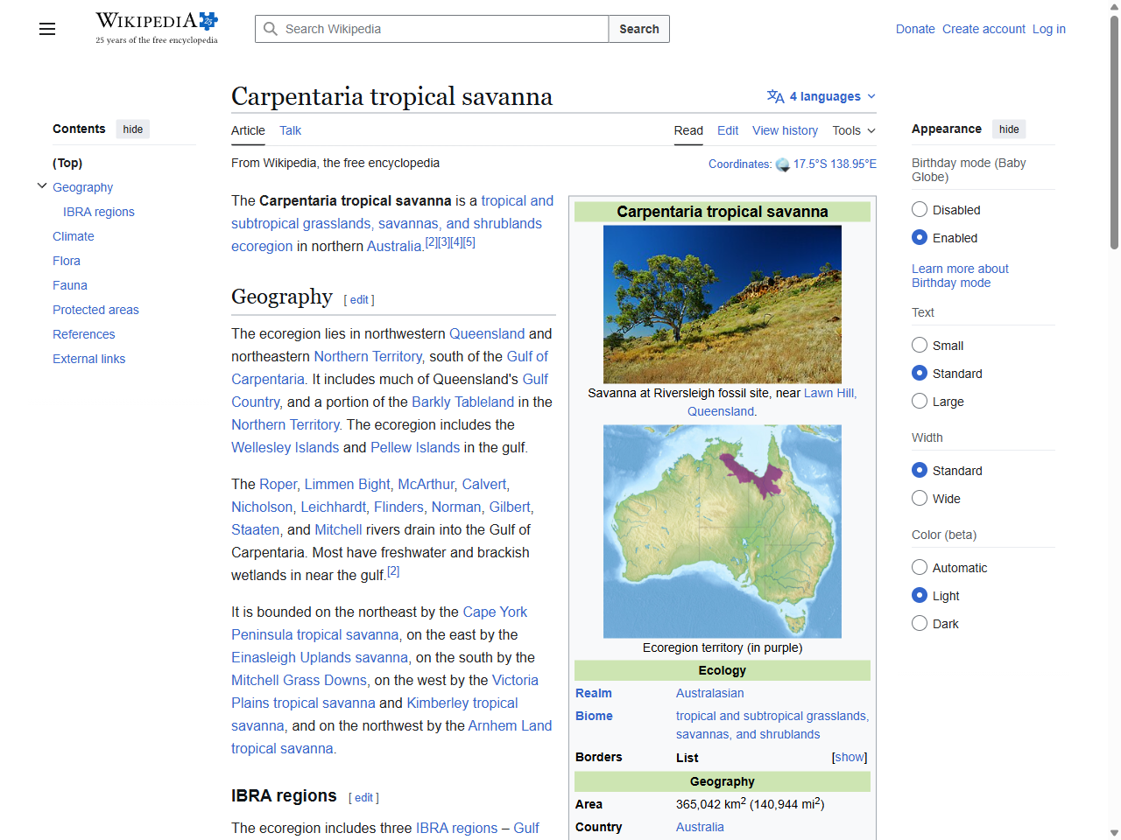The width and height of the screenshot is (1121, 840).
Task: Click the Search Wikipedia input field
Action: pos(429,29)
